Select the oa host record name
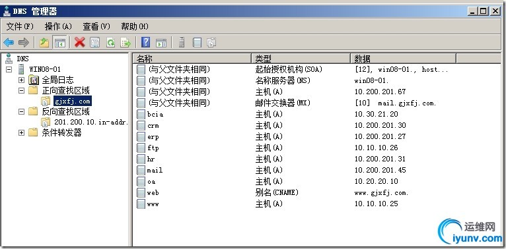This screenshot has width=506, height=249. (151, 181)
